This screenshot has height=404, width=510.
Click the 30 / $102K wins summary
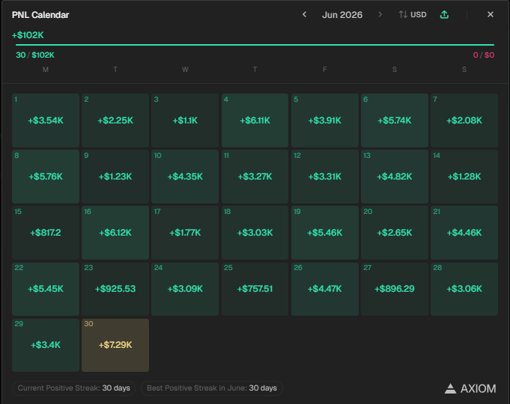(x=35, y=55)
